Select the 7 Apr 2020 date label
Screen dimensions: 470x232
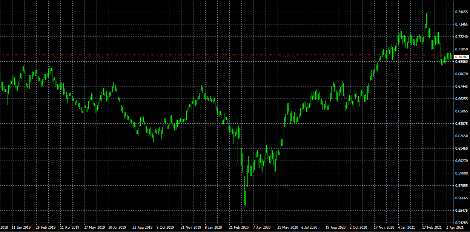pyautogui.click(x=262, y=227)
